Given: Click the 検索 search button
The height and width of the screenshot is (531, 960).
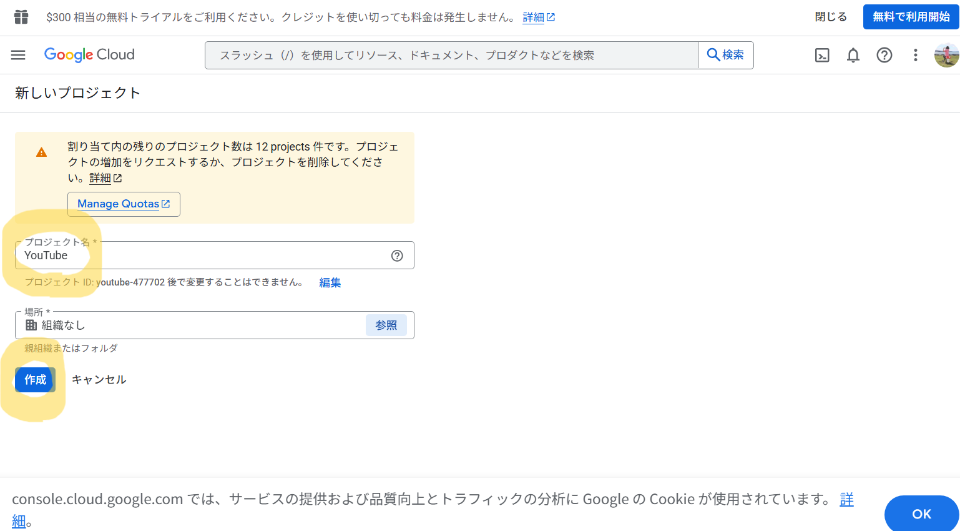Looking at the screenshot, I should tap(725, 55).
